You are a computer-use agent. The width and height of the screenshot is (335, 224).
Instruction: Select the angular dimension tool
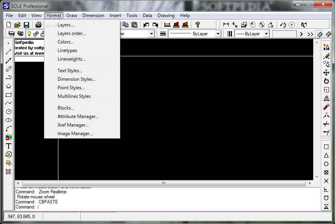point(271,25)
